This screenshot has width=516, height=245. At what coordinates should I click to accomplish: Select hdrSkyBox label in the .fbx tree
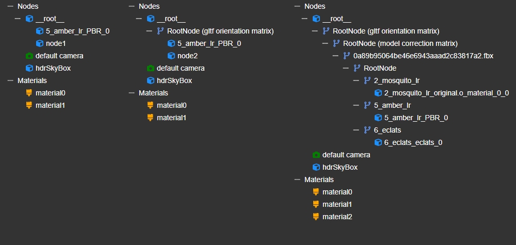coord(340,167)
